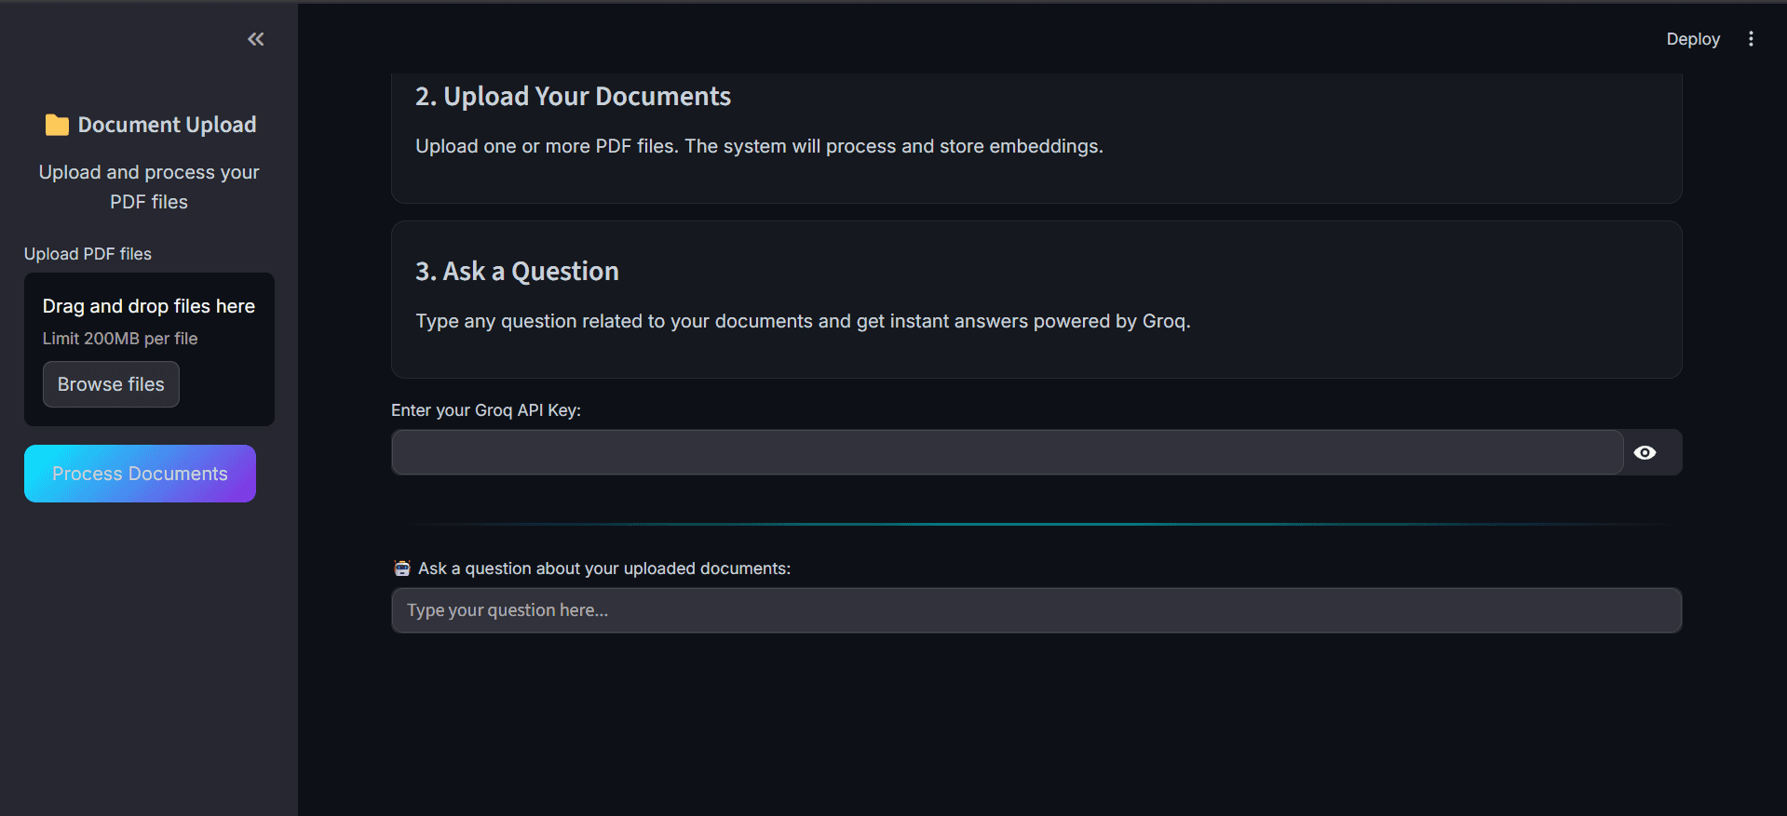Click the 'Drag and drop files here' text
This screenshot has width=1787, height=816.
pyautogui.click(x=149, y=306)
